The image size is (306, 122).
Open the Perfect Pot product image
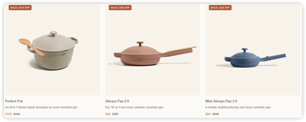tap(52, 50)
